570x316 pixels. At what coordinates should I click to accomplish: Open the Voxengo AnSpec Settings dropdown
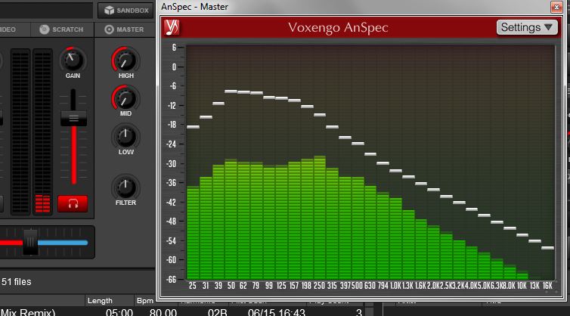pyautogui.click(x=528, y=27)
